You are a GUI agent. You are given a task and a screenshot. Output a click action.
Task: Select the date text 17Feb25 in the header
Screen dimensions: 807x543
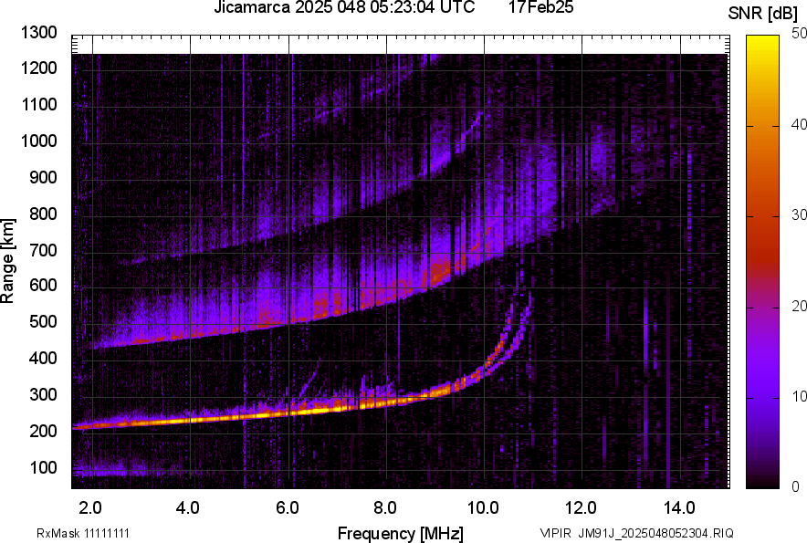pos(539,10)
